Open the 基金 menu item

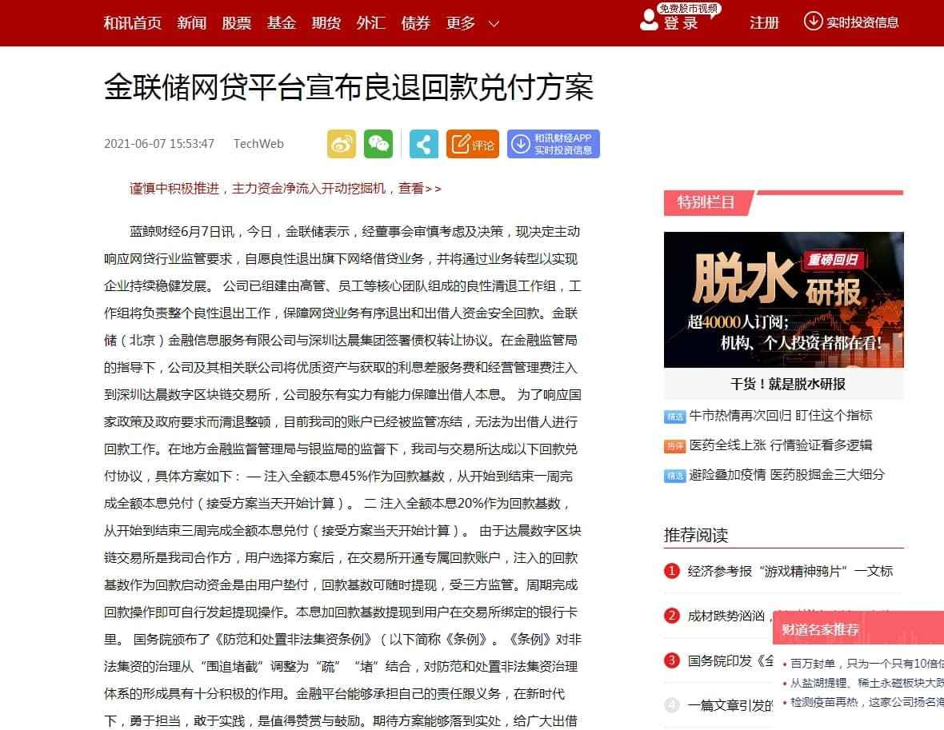coord(281,23)
